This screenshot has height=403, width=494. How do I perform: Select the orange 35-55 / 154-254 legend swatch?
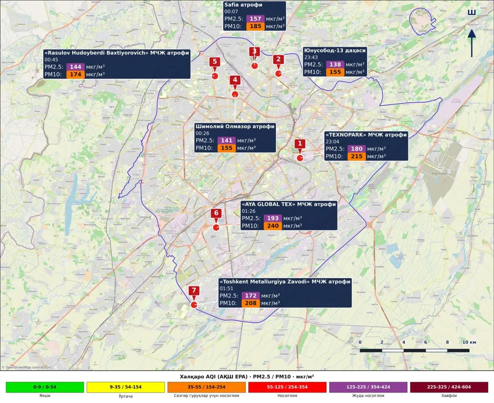206,387
